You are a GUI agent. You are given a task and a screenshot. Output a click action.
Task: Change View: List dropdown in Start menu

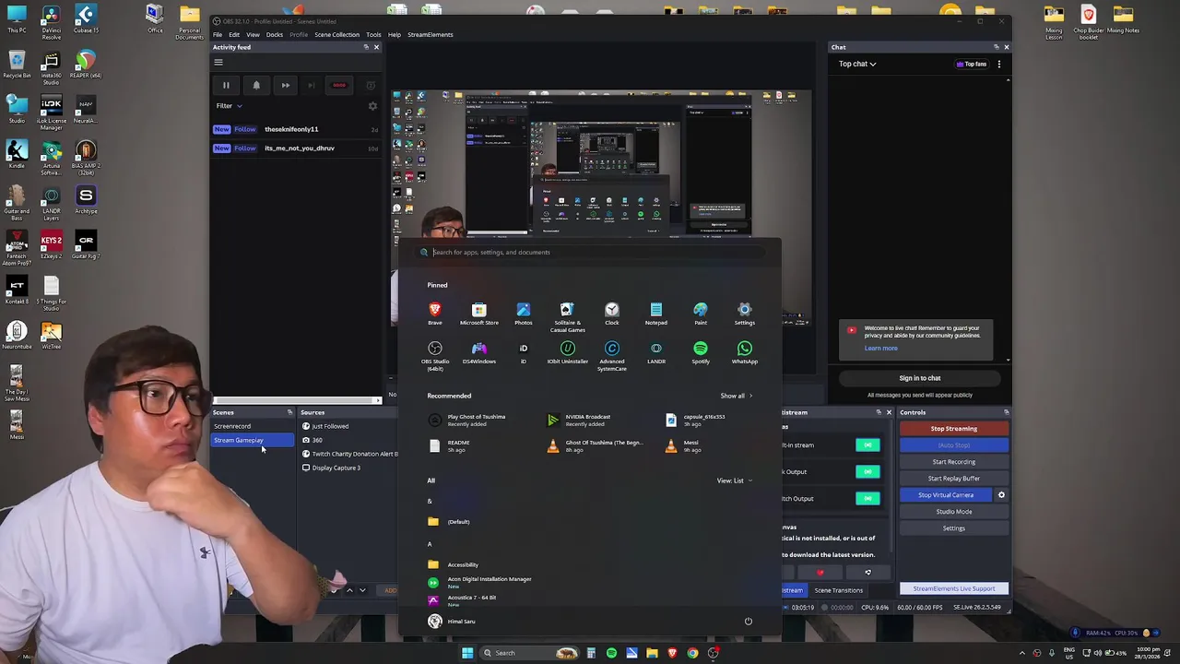[735, 480]
